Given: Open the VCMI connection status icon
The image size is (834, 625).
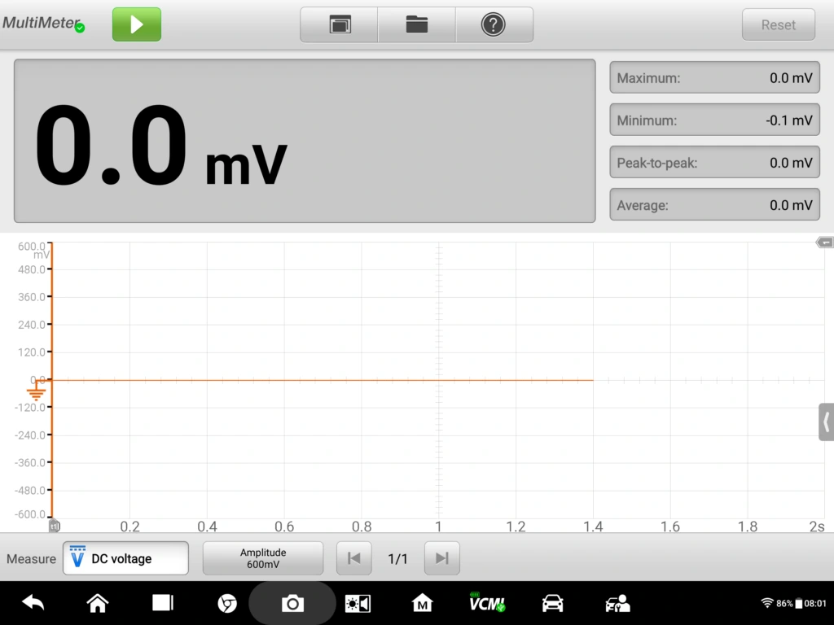Looking at the screenshot, I should 487,603.
